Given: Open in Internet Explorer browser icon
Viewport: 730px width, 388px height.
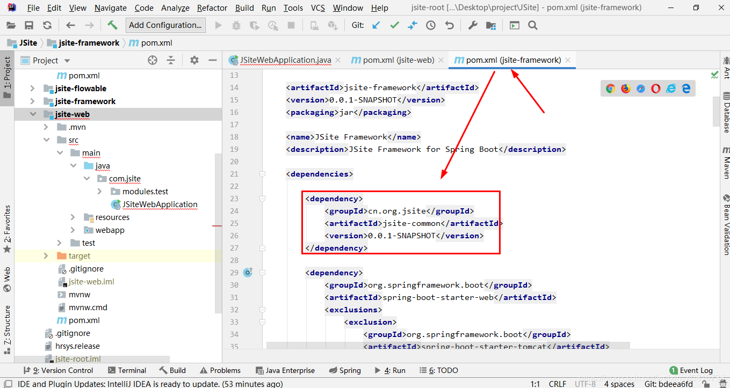Looking at the screenshot, I should pyautogui.click(x=671, y=89).
